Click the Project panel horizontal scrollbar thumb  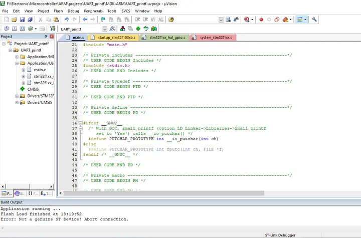click(18, 186)
